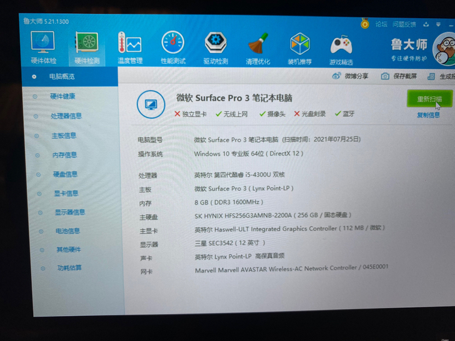Click the 主硬盘 row label
Viewport: 455px width, 341px height.
[x=149, y=217]
